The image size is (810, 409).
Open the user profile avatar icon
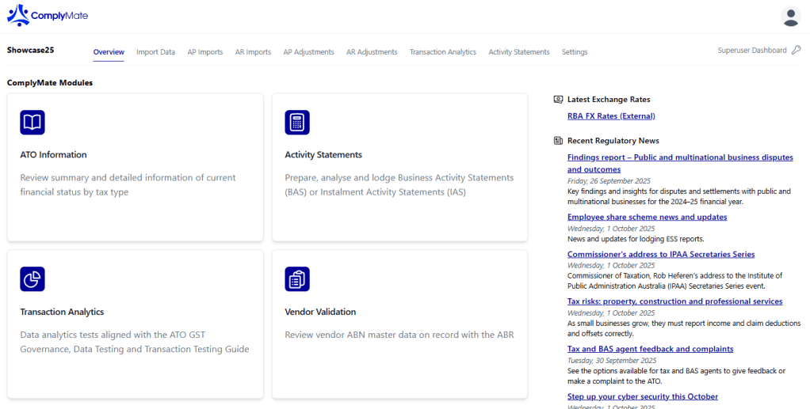pos(790,16)
